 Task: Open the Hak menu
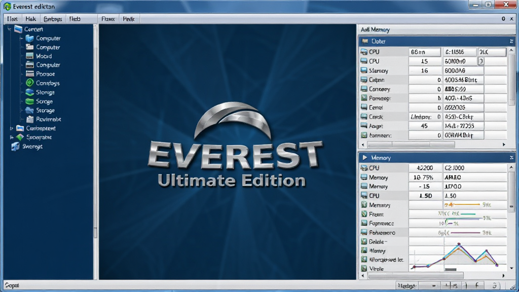[30, 19]
